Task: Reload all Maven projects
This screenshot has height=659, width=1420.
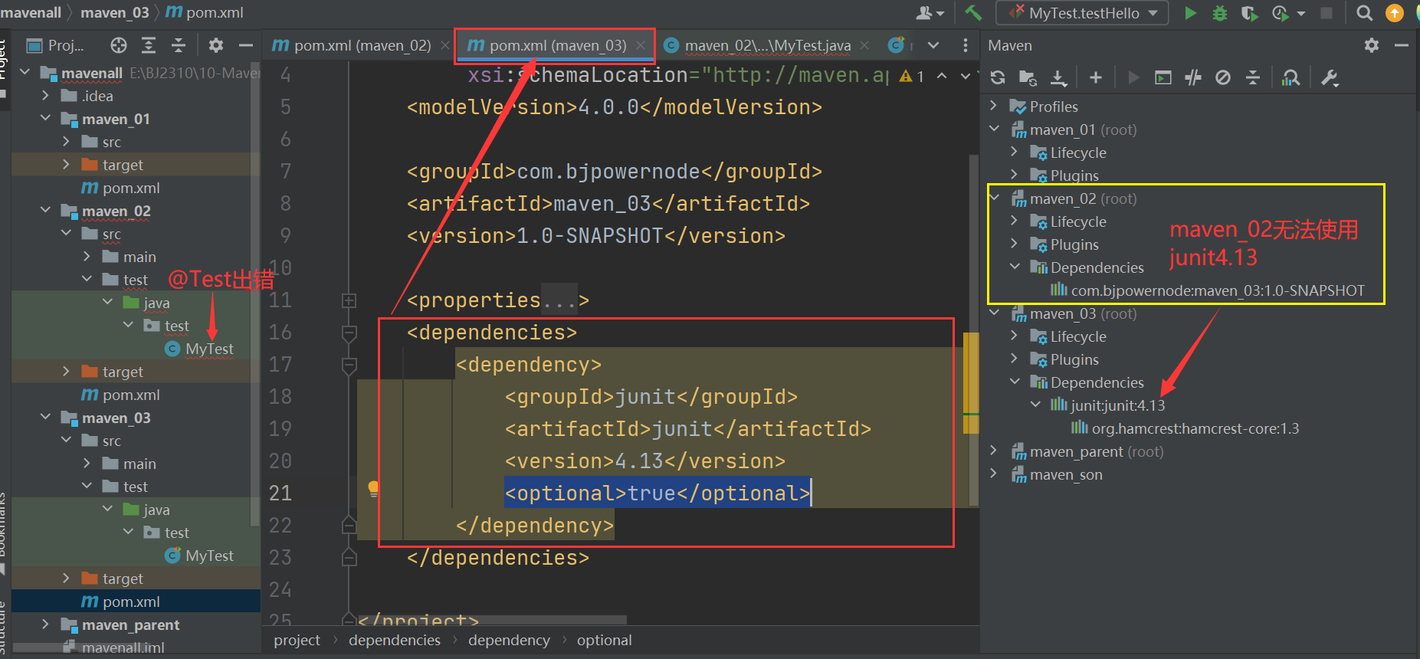Action: point(998,77)
